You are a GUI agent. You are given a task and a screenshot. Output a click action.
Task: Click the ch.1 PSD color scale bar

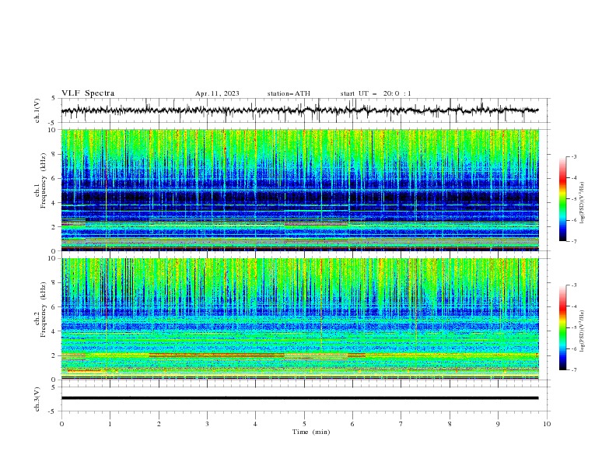[x=562, y=199]
